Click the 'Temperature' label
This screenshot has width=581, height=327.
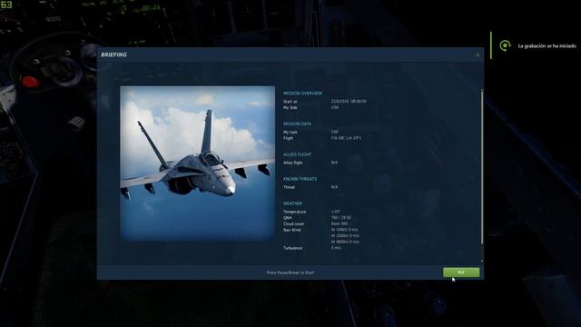click(294, 212)
